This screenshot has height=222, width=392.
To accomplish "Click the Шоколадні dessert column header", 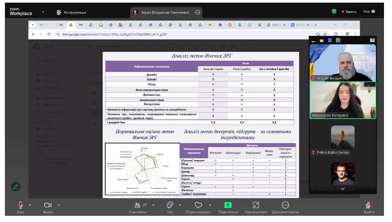I will click(233, 153).
